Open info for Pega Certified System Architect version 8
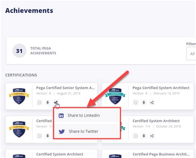Viewport: 196px width, 158px height. (136, 102)
